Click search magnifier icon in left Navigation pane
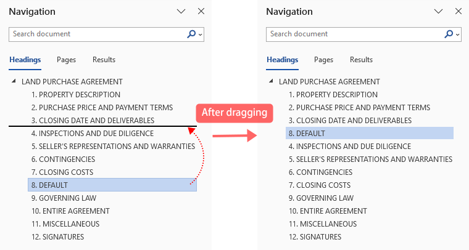Screen dimensions: 469x250 (x=191, y=34)
